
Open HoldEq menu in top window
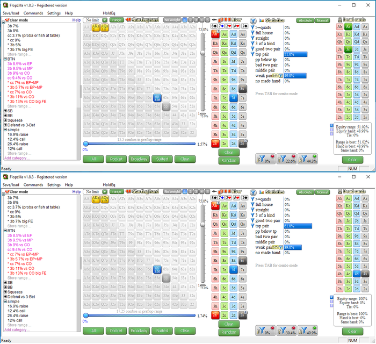(x=109, y=13)
